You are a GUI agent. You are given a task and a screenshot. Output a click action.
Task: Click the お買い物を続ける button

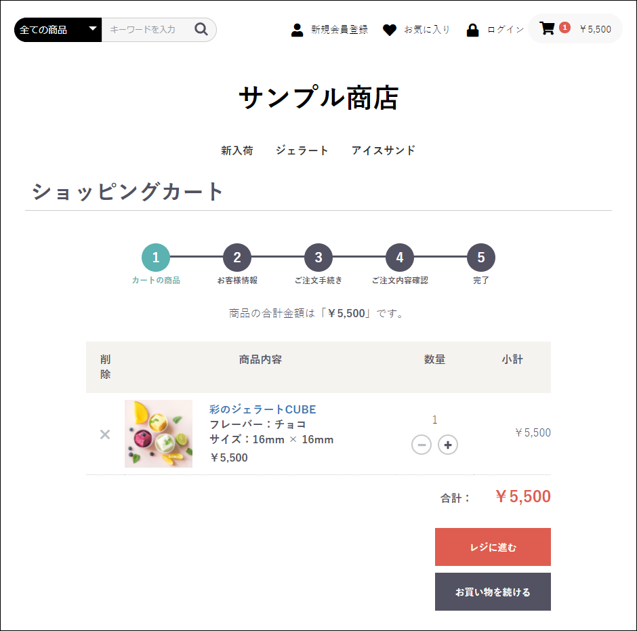[493, 592]
